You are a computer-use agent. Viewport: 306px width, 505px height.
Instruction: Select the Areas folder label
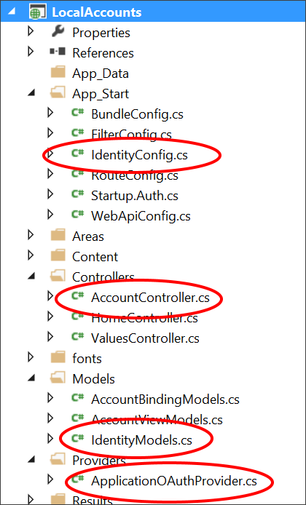pos(88,236)
